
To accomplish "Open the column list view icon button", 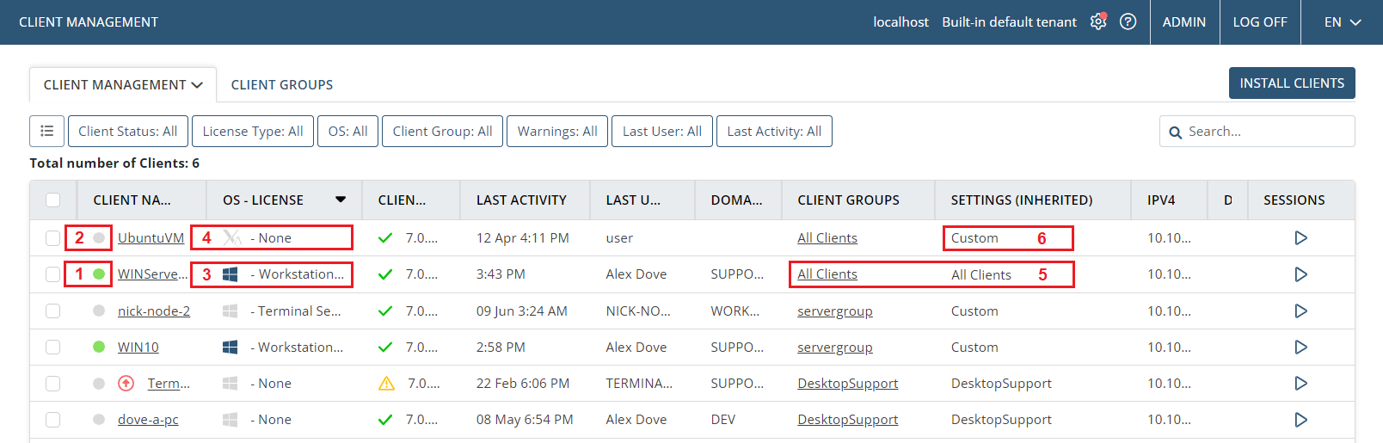I will pyautogui.click(x=46, y=132).
